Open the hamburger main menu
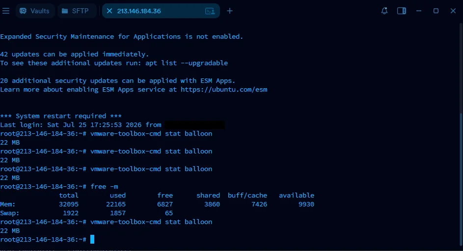 pos(6,11)
